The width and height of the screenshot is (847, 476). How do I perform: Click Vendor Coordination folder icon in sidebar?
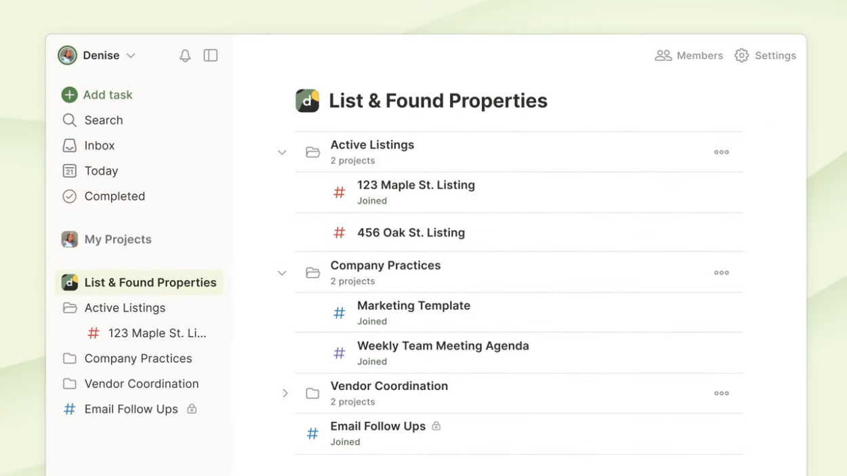point(69,384)
